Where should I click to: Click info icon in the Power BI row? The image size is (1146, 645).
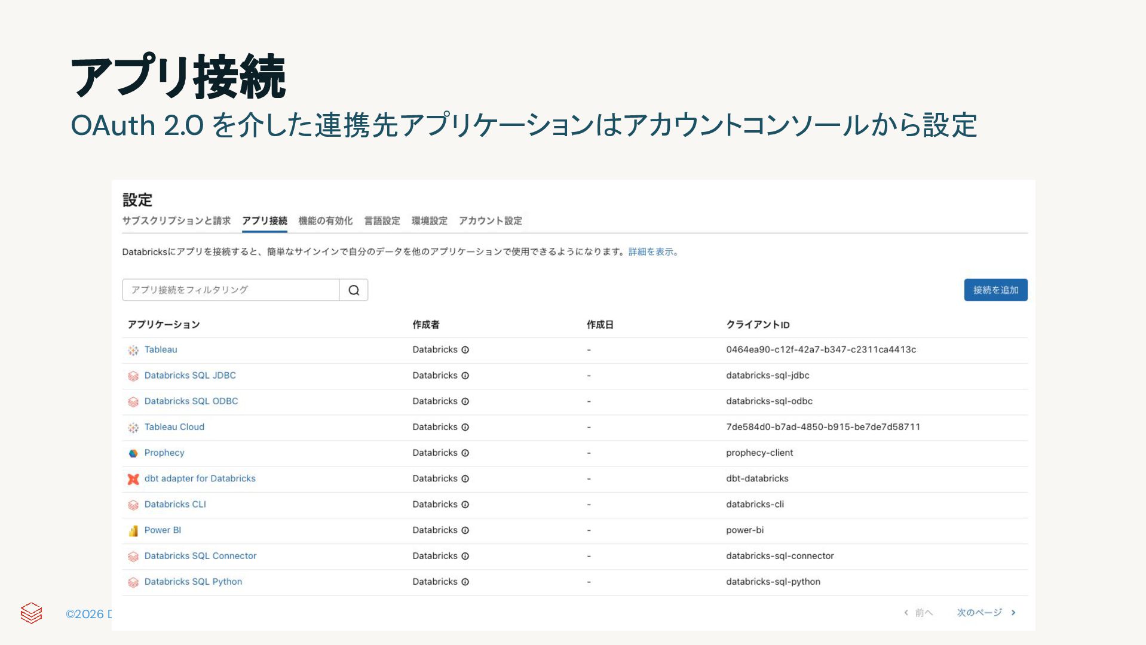tap(465, 530)
